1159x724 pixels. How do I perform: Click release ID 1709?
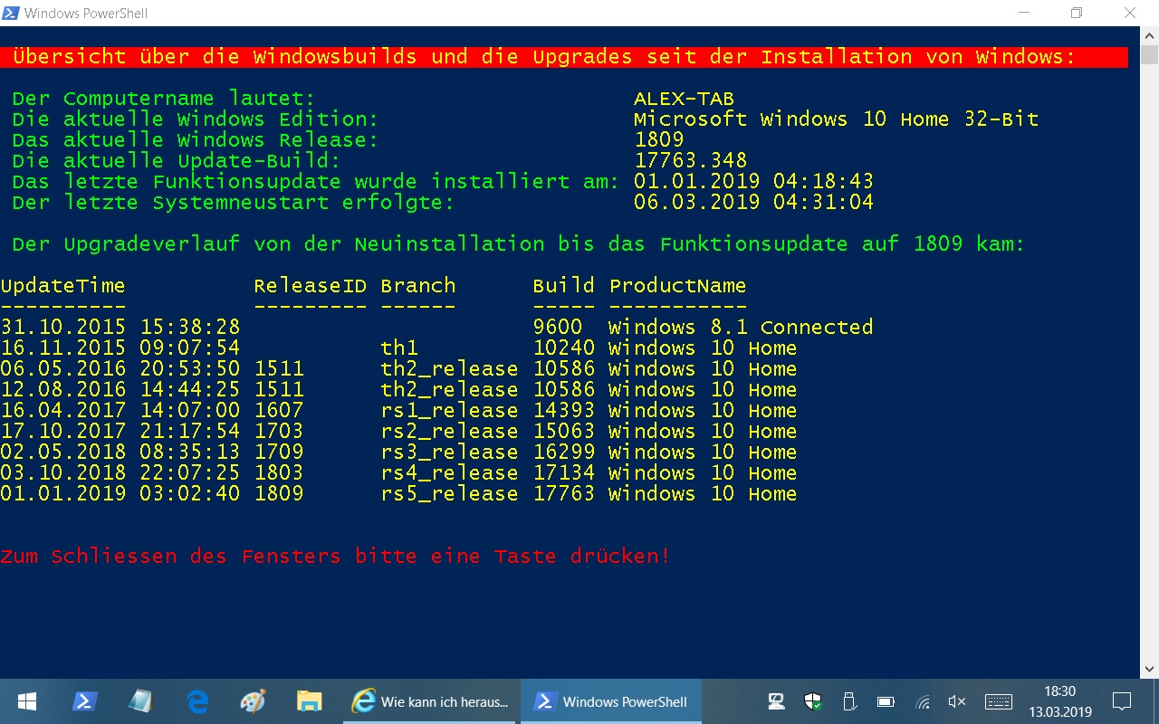point(279,452)
